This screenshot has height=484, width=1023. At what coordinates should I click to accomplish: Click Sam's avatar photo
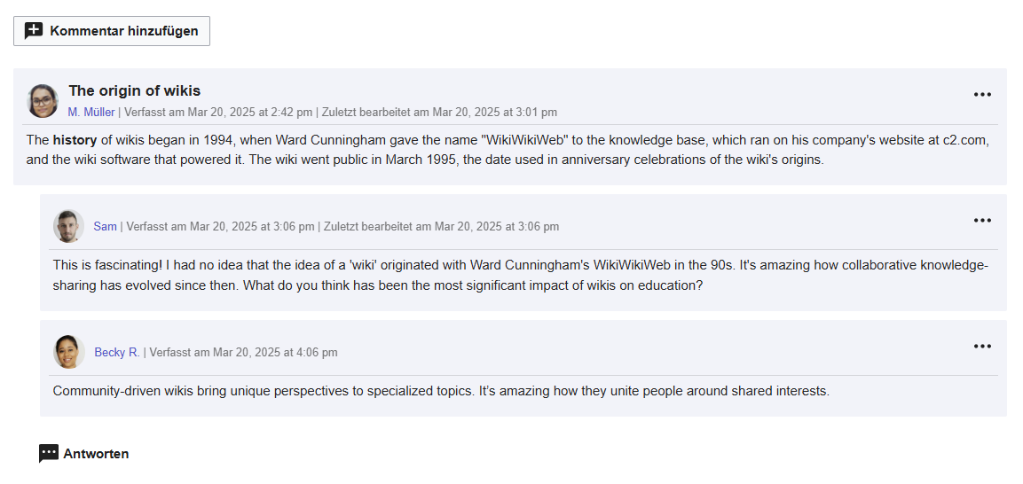68,226
